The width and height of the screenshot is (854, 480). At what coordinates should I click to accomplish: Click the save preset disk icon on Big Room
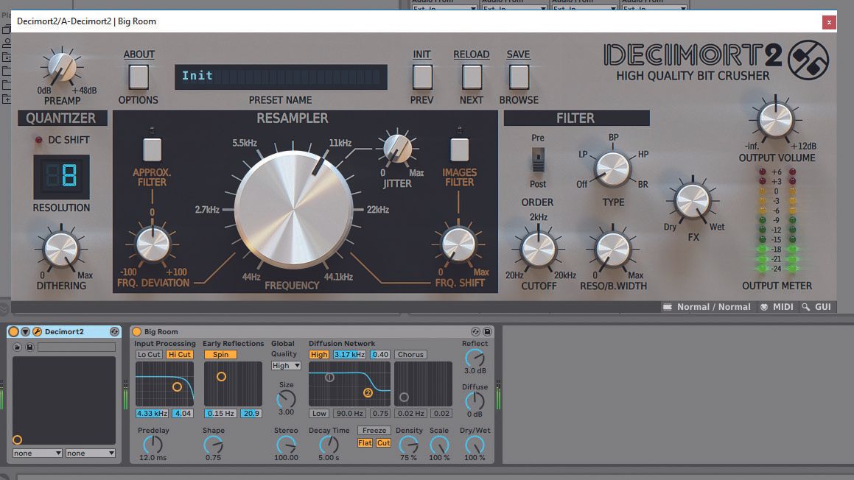pos(486,331)
